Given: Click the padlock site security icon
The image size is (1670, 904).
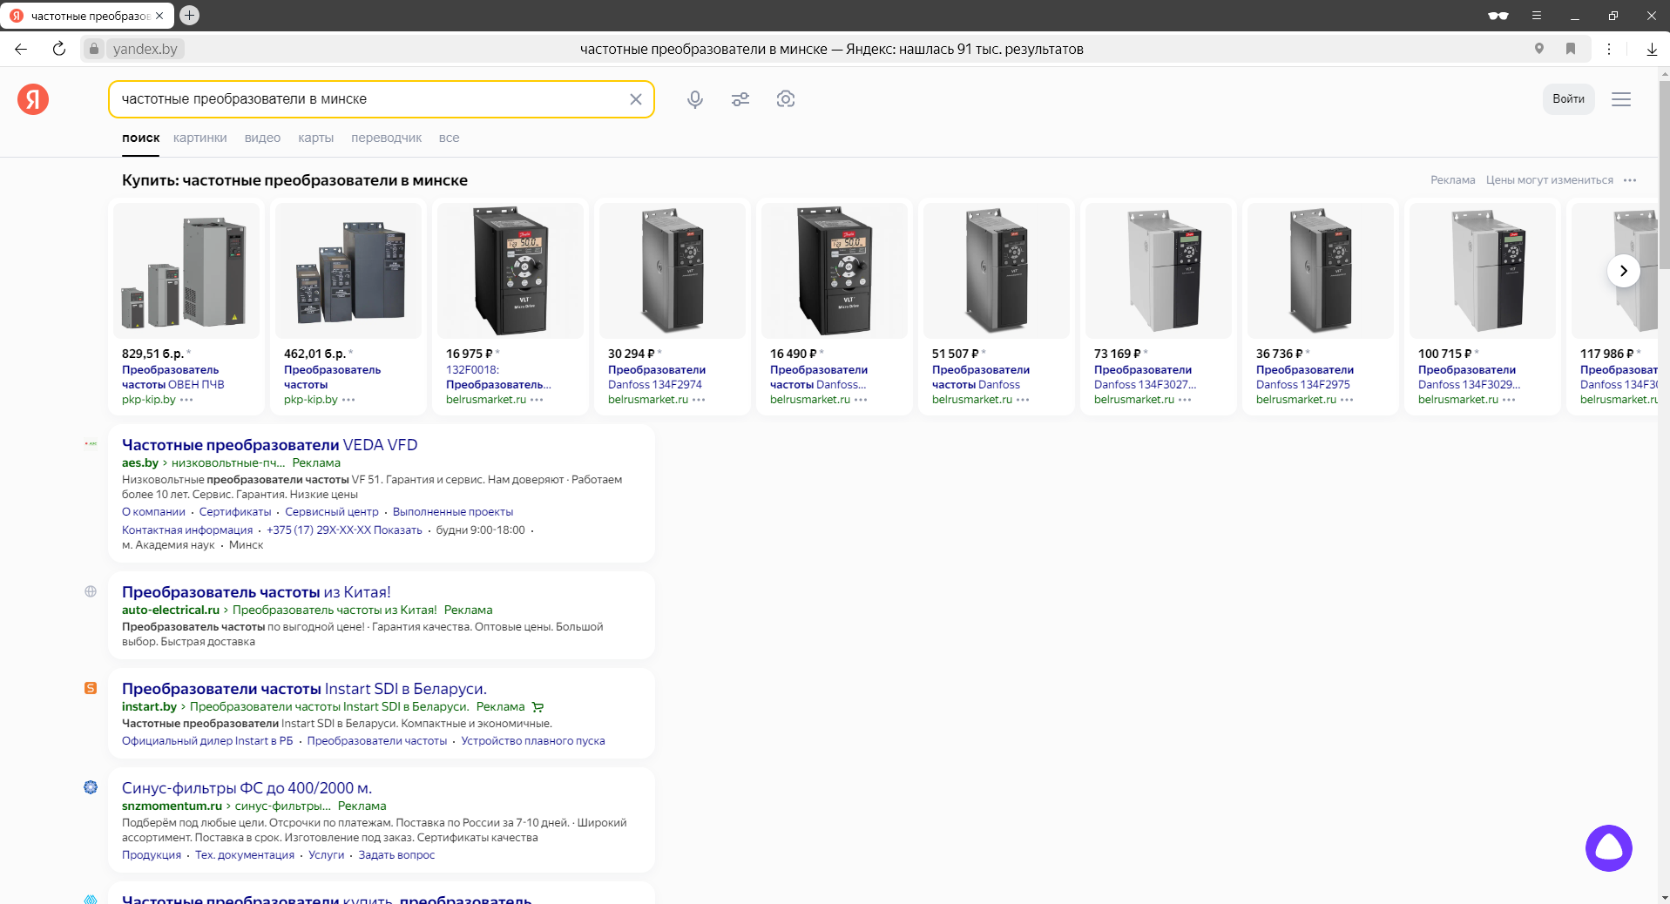Looking at the screenshot, I should tap(94, 49).
